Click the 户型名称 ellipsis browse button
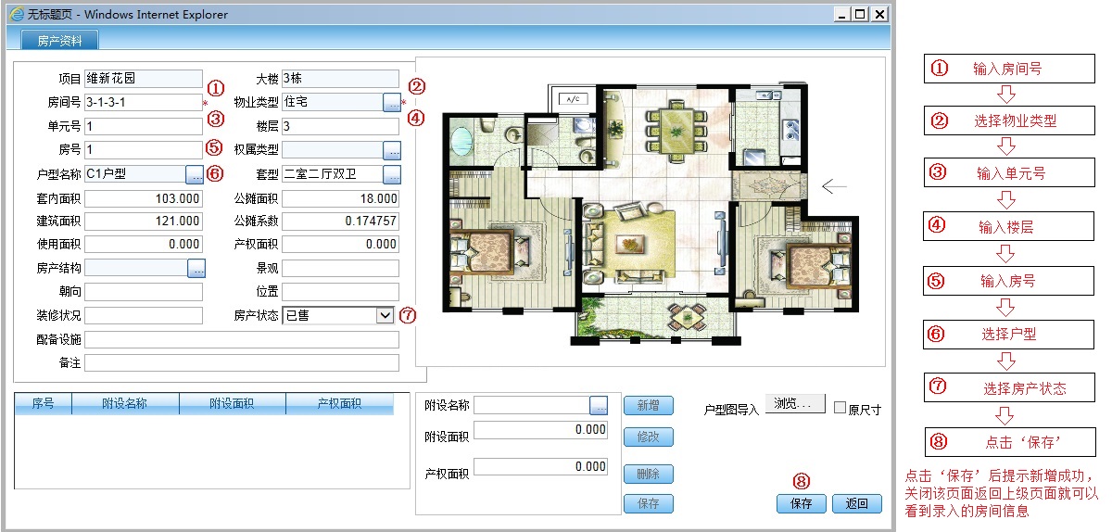This screenshot has height=532, width=1112. (x=195, y=173)
